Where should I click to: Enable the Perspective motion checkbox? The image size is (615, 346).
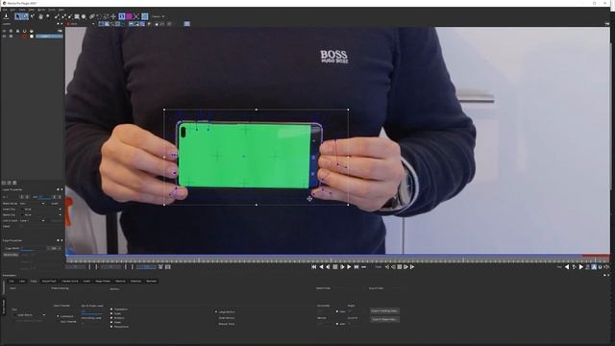point(111,327)
